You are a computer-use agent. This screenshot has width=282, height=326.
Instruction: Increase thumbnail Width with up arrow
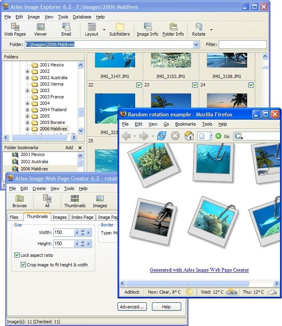pos(82,231)
